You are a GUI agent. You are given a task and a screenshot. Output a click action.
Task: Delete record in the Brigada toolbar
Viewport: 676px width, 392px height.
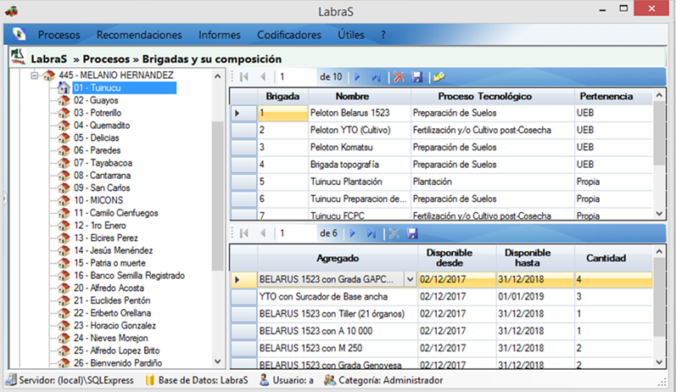pos(399,76)
